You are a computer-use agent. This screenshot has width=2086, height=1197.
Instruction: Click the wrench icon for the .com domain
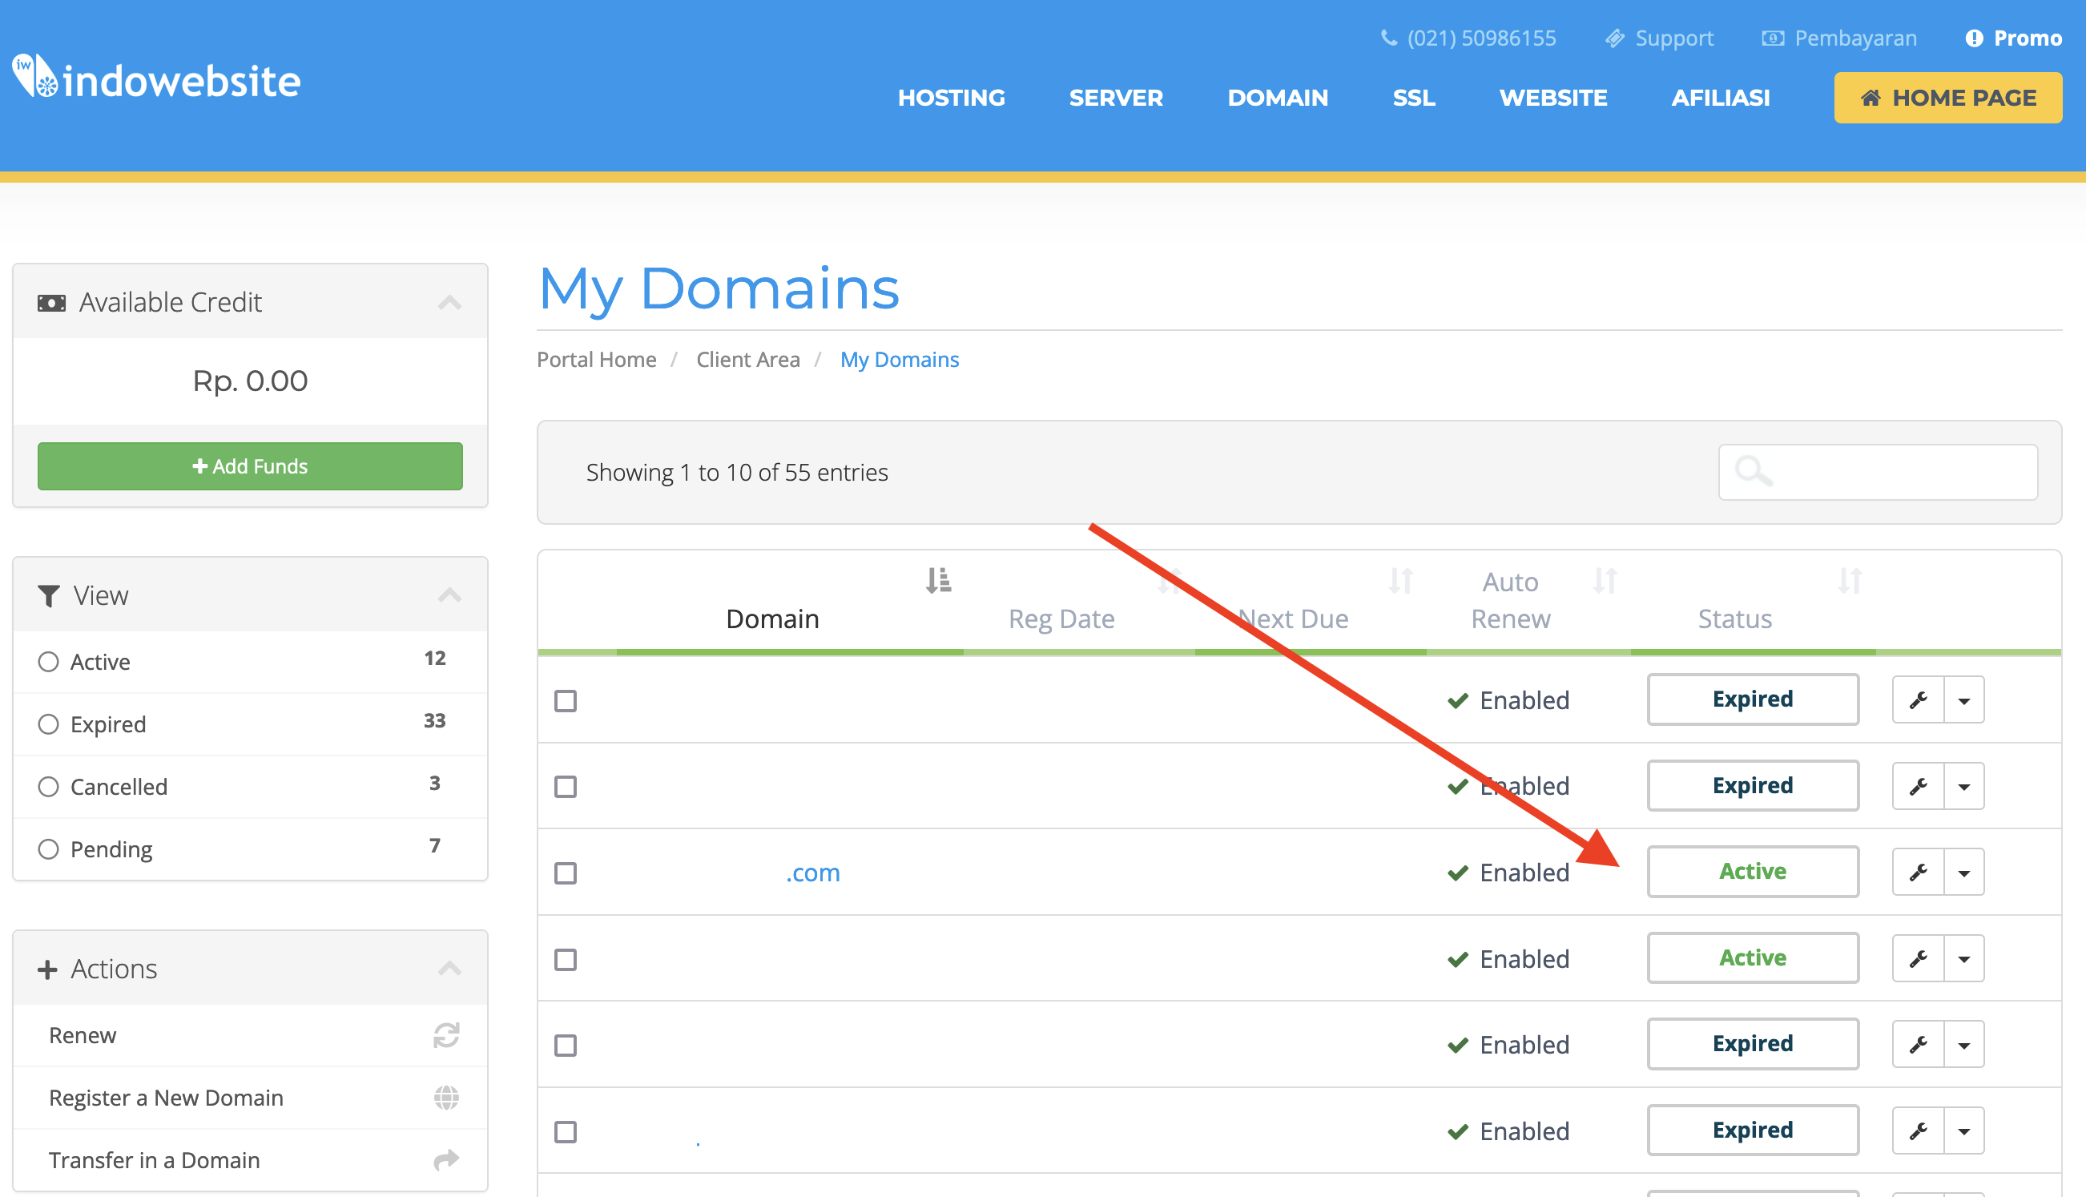tap(1918, 873)
